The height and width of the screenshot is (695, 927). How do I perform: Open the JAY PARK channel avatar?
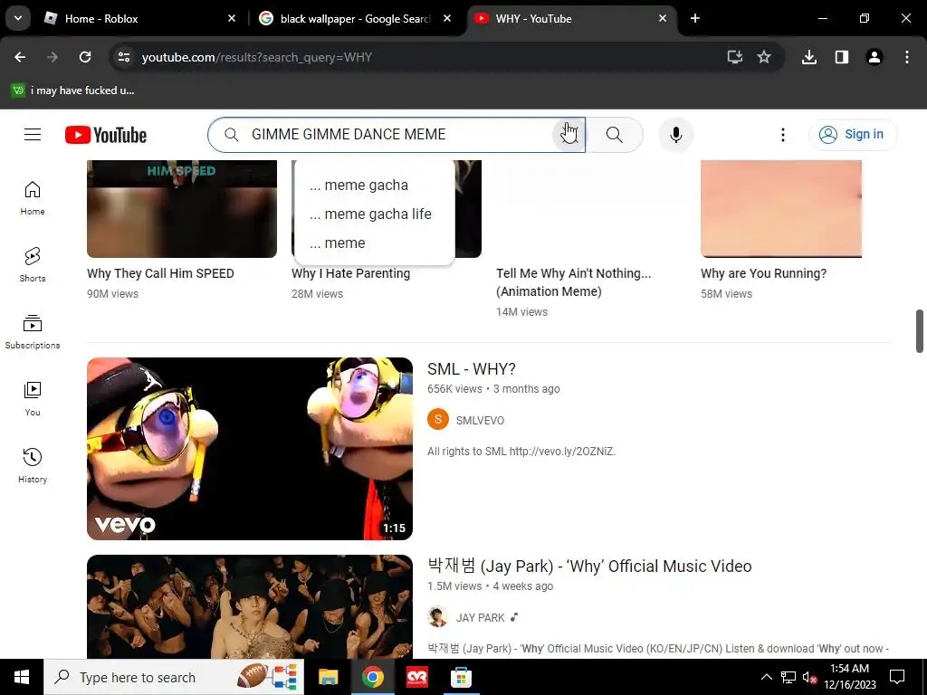point(438,617)
